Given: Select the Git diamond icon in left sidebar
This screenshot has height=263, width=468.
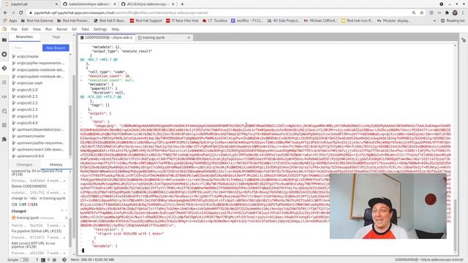Looking at the screenshot, I should (4, 68).
